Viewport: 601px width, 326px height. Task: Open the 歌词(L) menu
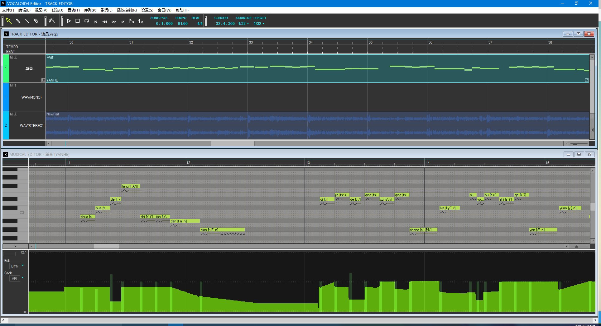106,10
